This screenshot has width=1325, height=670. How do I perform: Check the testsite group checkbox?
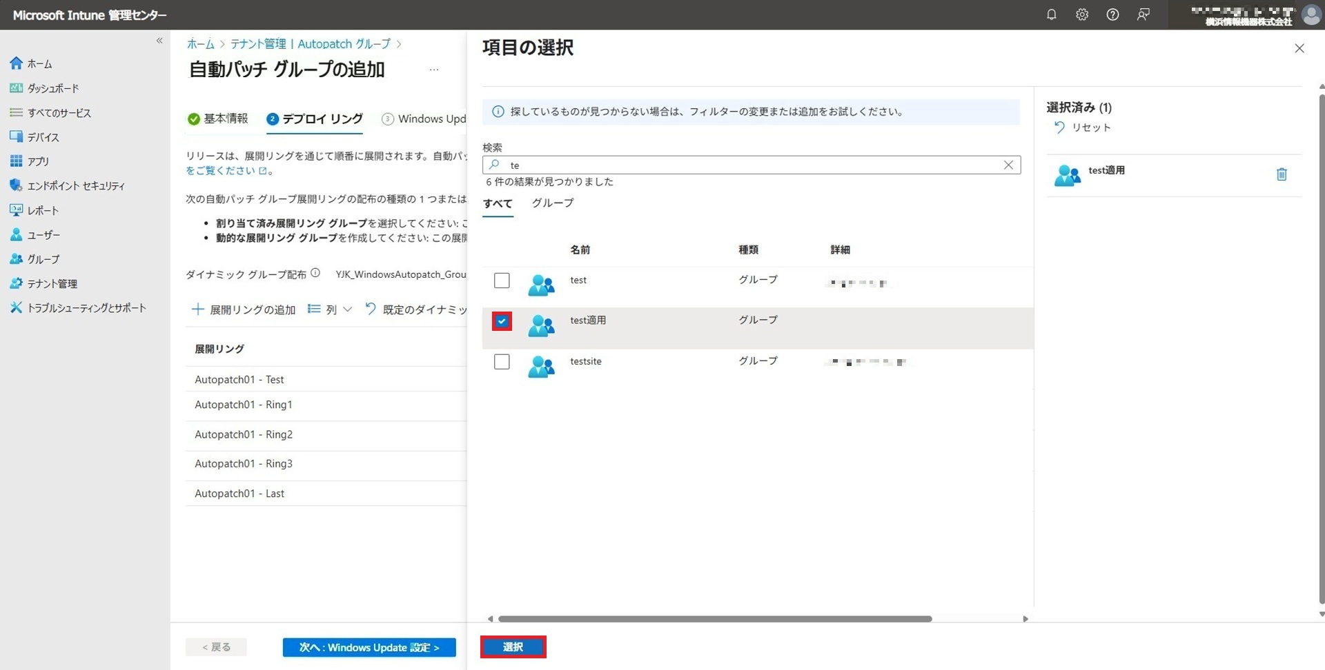pyautogui.click(x=502, y=362)
